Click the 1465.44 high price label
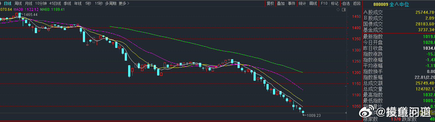Viewport: 435px width, 122px height. pos(30,14)
